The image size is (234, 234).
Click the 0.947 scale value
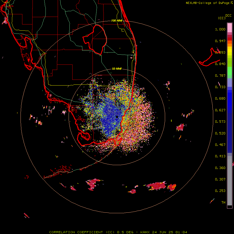pyautogui.click(x=220, y=41)
